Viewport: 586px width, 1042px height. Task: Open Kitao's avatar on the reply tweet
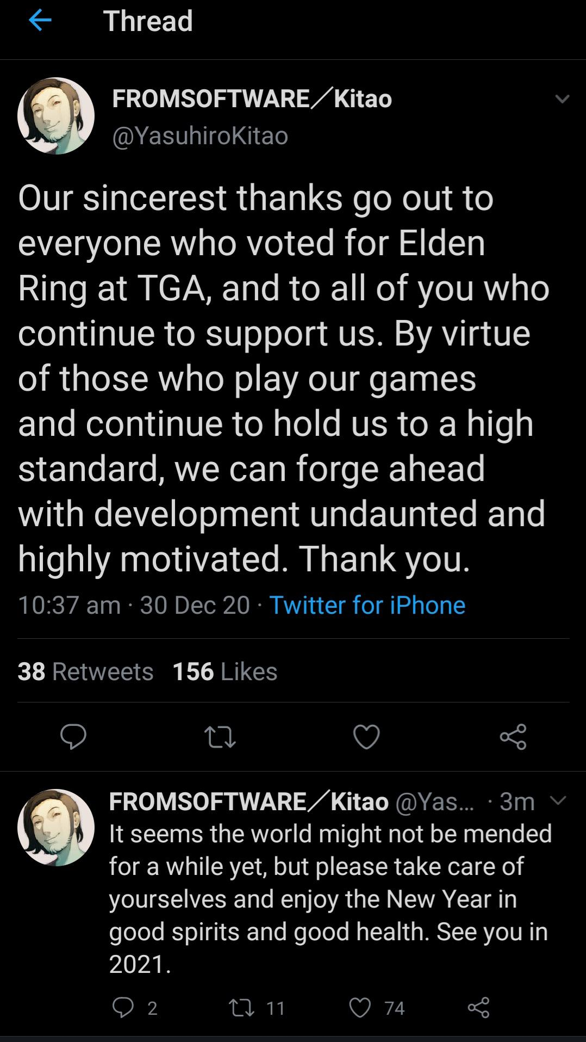56,827
